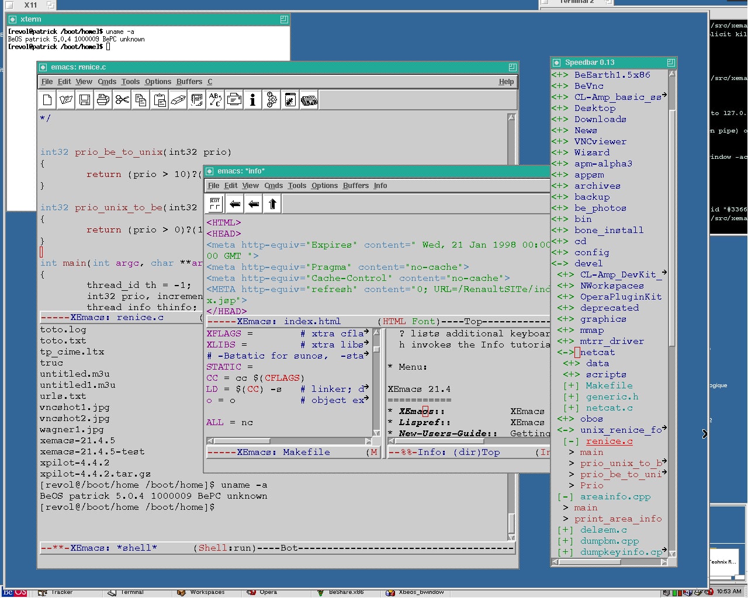The height and width of the screenshot is (598, 748).
Task: Save buffer with the floppy disk icon
Action: coord(85,100)
